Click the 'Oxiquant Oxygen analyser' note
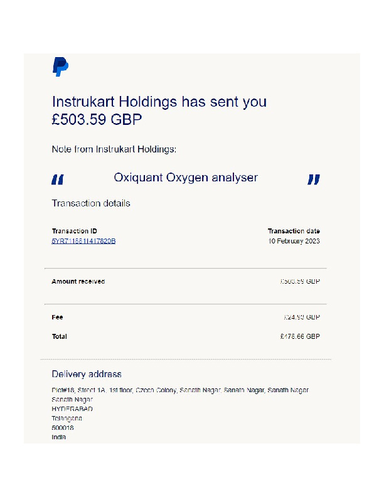 coord(186,178)
